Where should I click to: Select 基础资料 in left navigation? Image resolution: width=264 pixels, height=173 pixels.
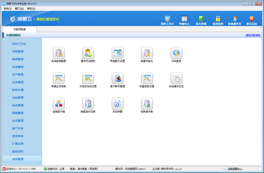pyautogui.click(x=18, y=151)
